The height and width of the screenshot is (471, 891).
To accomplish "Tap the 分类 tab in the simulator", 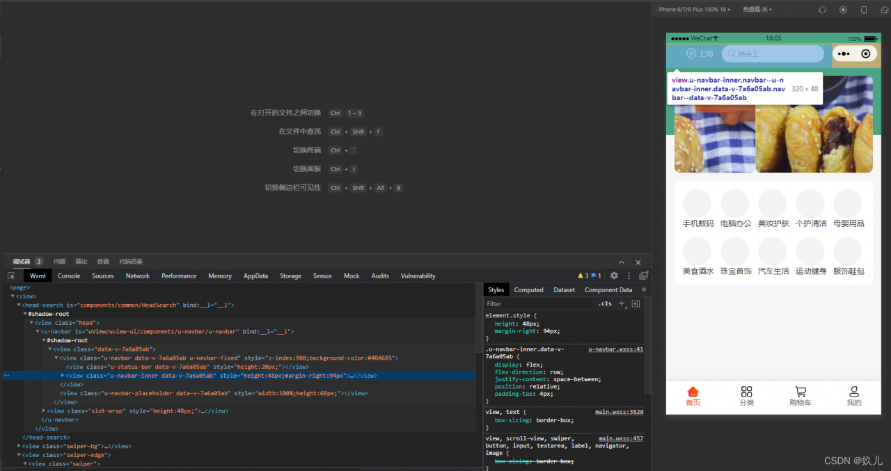I will [x=747, y=397].
